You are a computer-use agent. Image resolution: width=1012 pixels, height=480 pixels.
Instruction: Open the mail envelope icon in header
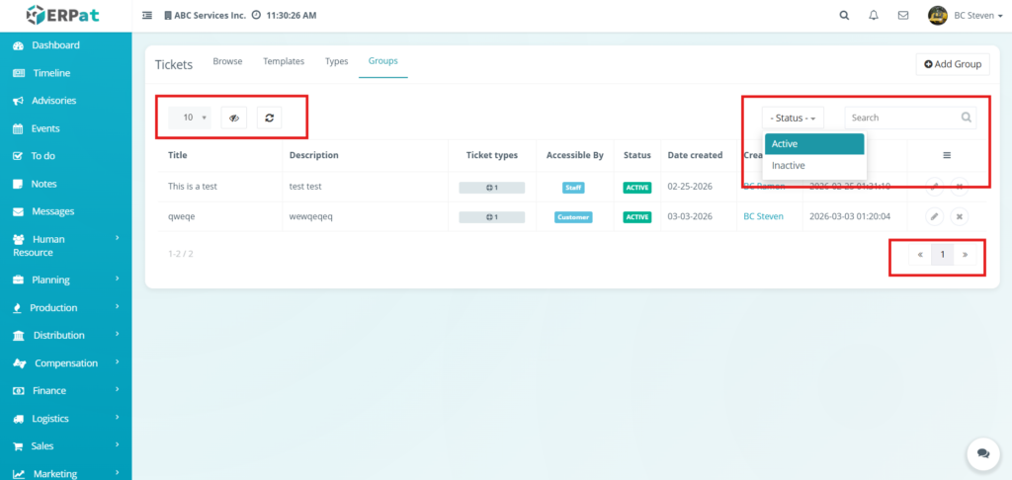[902, 16]
